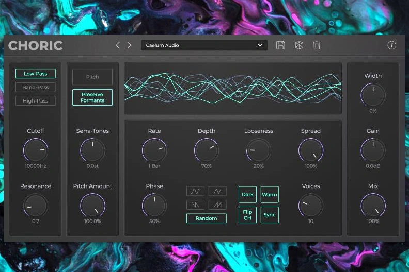
Task: Toggle the Dark mode button
Action: (247, 195)
